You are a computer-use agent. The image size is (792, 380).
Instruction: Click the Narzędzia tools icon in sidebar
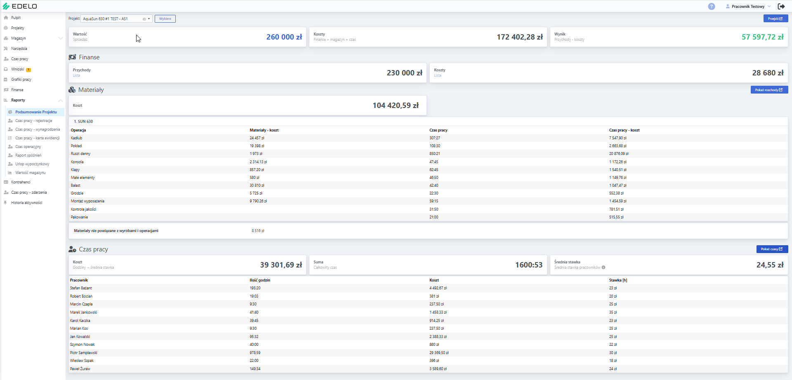pos(6,49)
